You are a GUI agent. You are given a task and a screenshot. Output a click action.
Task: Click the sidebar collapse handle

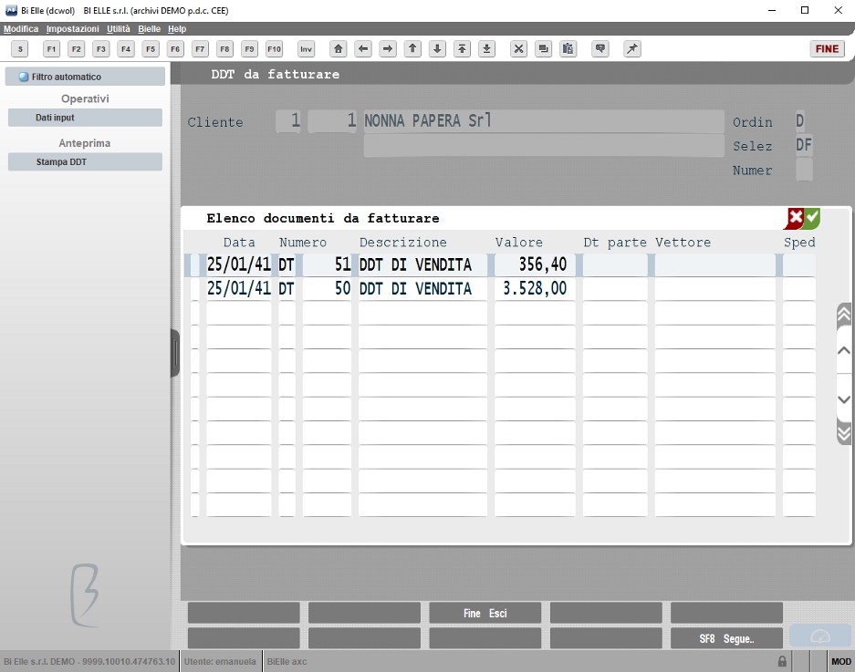[x=175, y=353]
